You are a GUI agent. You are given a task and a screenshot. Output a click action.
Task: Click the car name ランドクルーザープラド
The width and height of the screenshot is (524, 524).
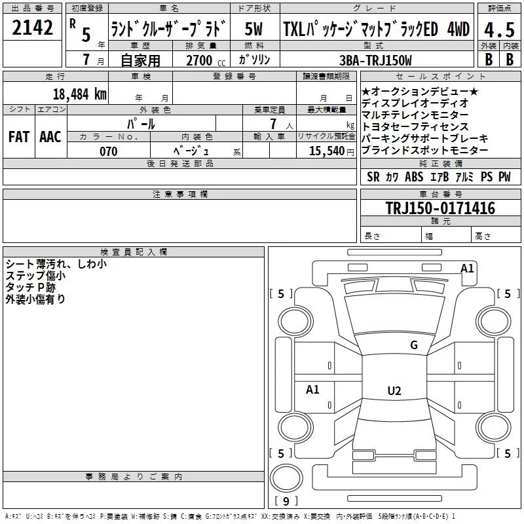(x=168, y=29)
